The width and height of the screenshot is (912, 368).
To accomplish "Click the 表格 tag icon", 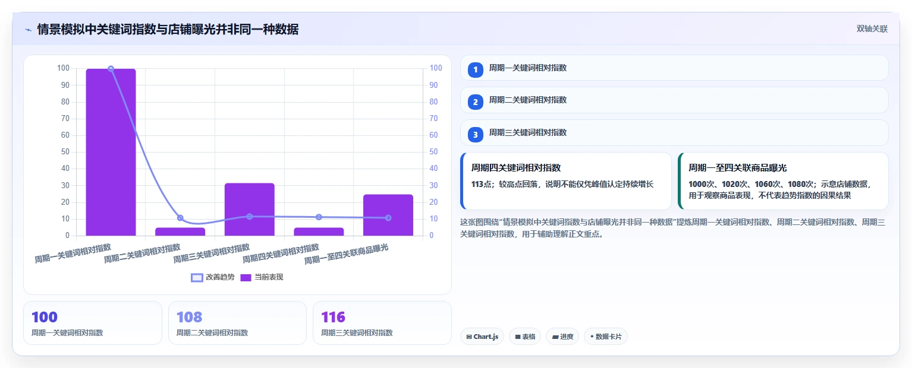I will (518, 337).
